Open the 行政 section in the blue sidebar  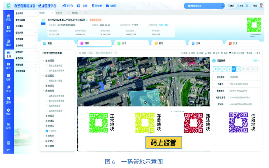(8, 17)
